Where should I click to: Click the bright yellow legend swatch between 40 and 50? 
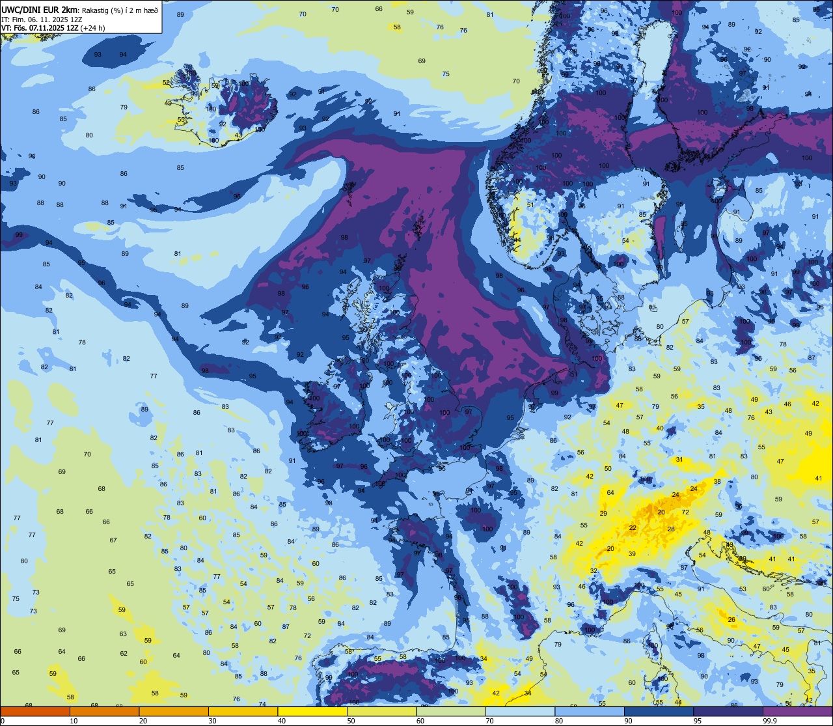click(312, 711)
